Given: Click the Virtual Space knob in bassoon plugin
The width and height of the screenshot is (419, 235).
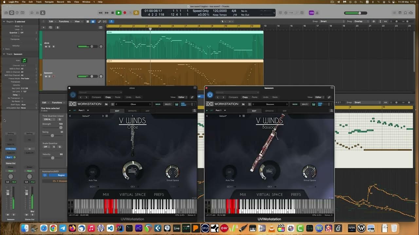Looking at the screenshot, I should pos(309,172).
